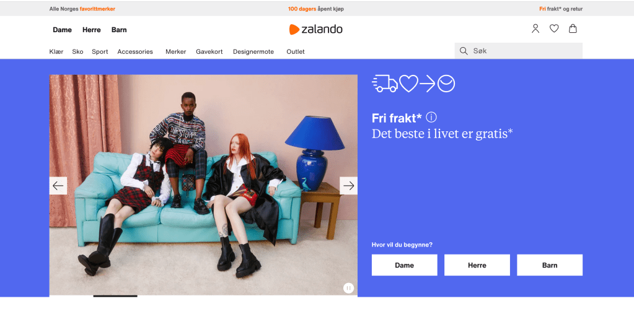This screenshot has height=327, width=634.
Task: Click the carousel progress indicator bar
Action: (115, 296)
